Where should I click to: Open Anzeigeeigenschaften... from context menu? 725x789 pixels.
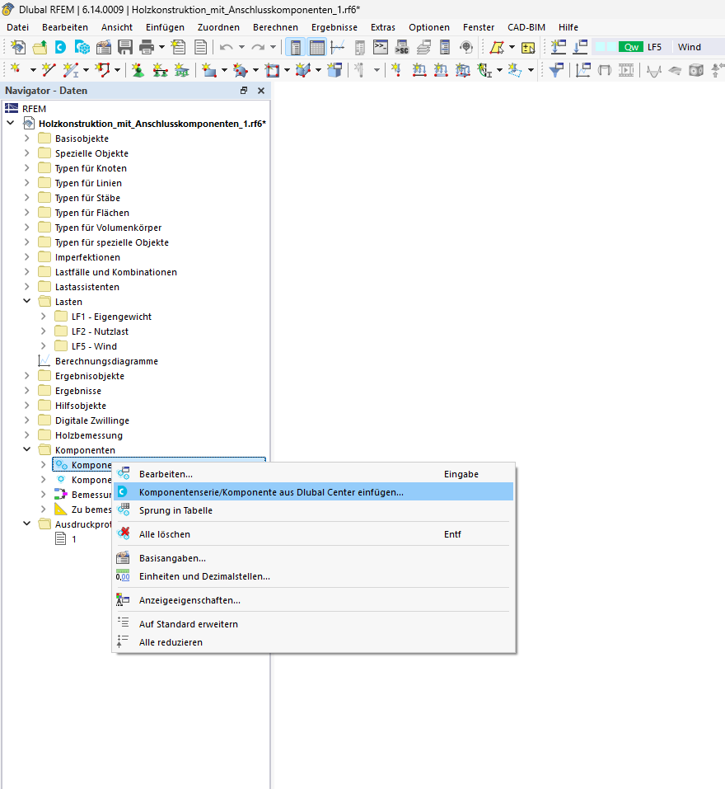[x=314, y=600]
